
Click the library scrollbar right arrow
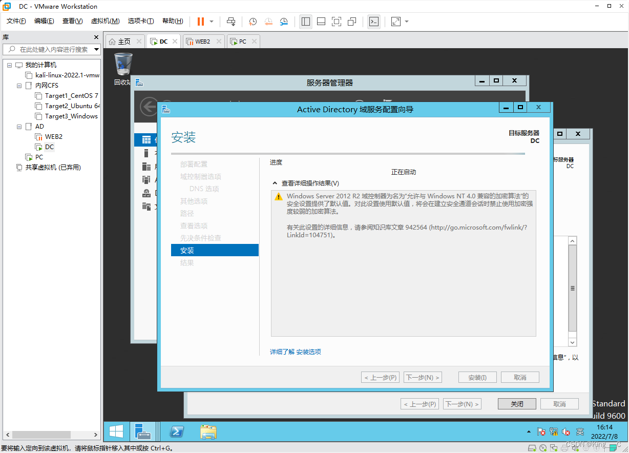96,435
